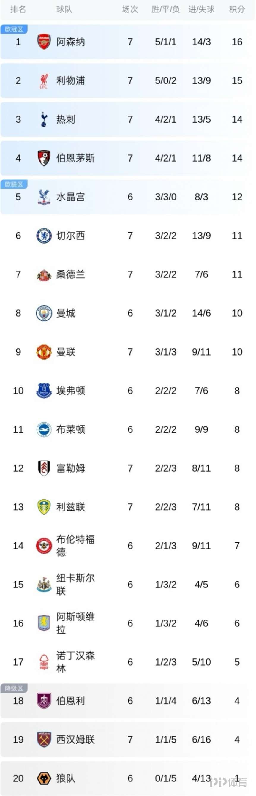The image size is (256, 796).
Task: Click the Manchester United crest
Action: (x=44, y=352)
